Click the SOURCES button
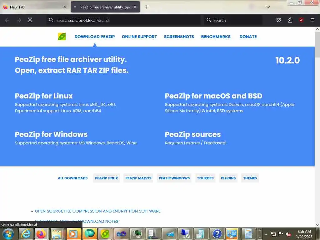 (x=205, y=178)
